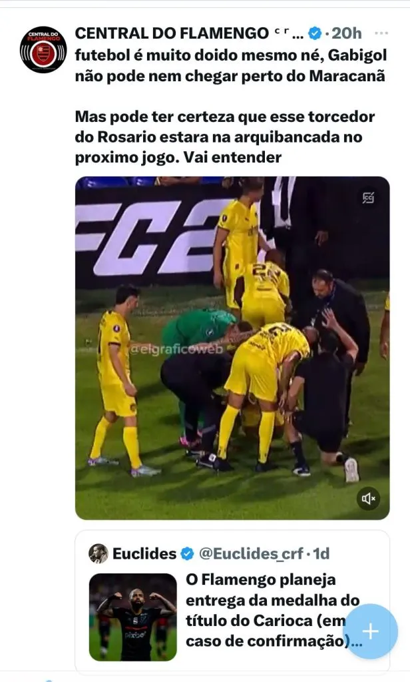Viewport: 410px width, 682px height.
Task: Open Central do Flamengo profile avatar
Action: click(43, 49)
